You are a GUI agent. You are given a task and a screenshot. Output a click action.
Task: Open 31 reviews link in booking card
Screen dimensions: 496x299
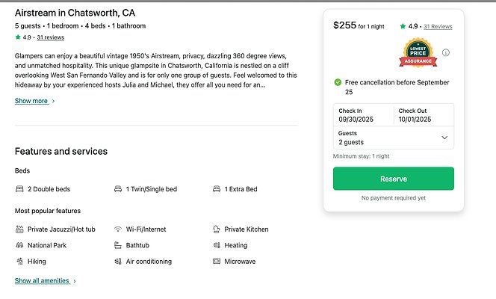(438, 26)
